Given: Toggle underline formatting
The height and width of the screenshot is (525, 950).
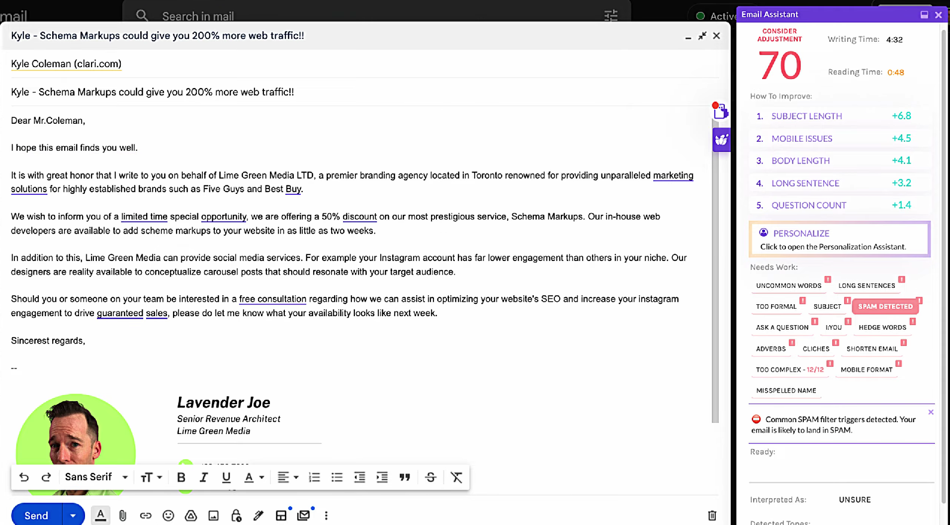Looking at the screenshot, I should point(226,477).
